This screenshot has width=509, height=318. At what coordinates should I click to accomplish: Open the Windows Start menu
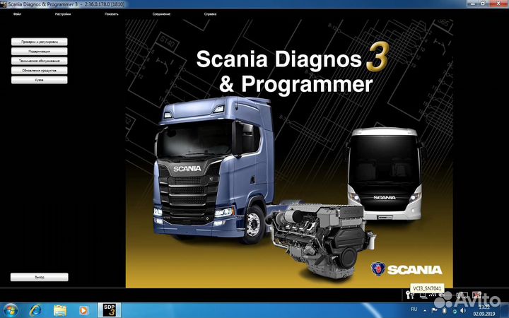tap(9, 310)
